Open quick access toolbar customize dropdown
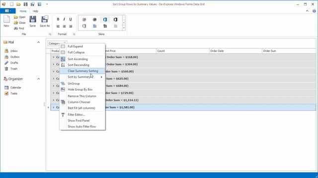318x178 pixels. click(47, 4)
